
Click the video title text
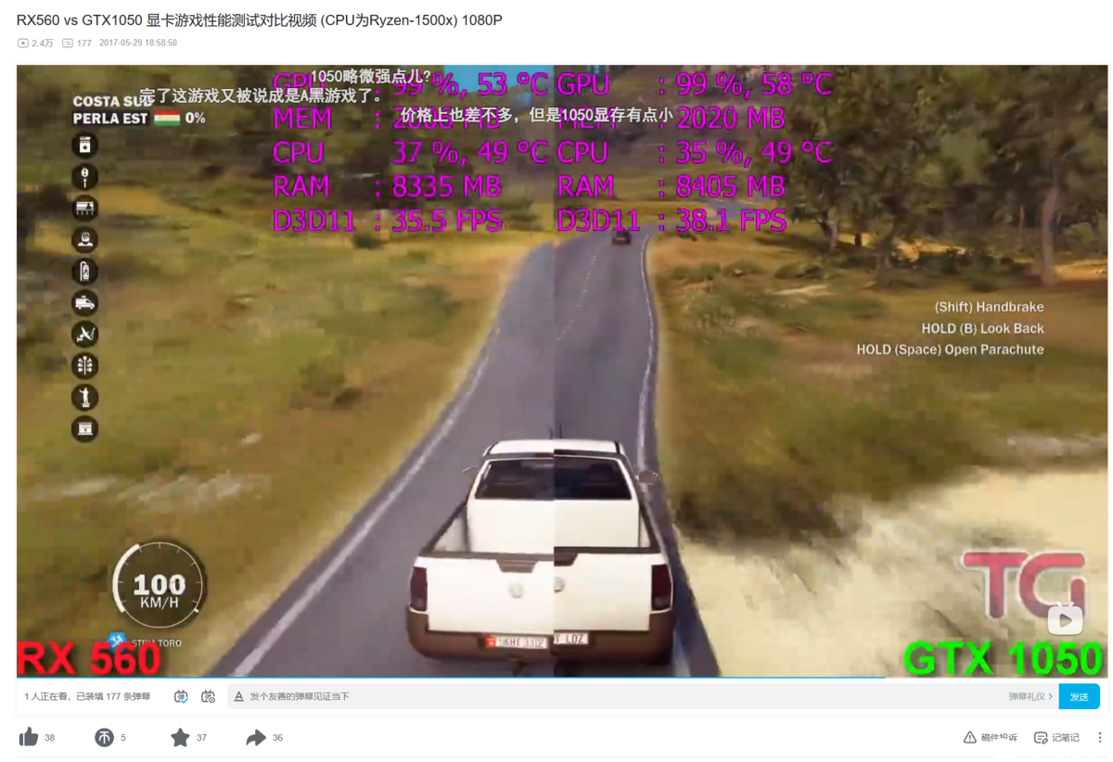tap(260, 19)
